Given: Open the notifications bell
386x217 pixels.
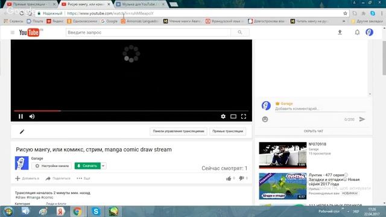Looking at the screenshot, I should [357, 32].
